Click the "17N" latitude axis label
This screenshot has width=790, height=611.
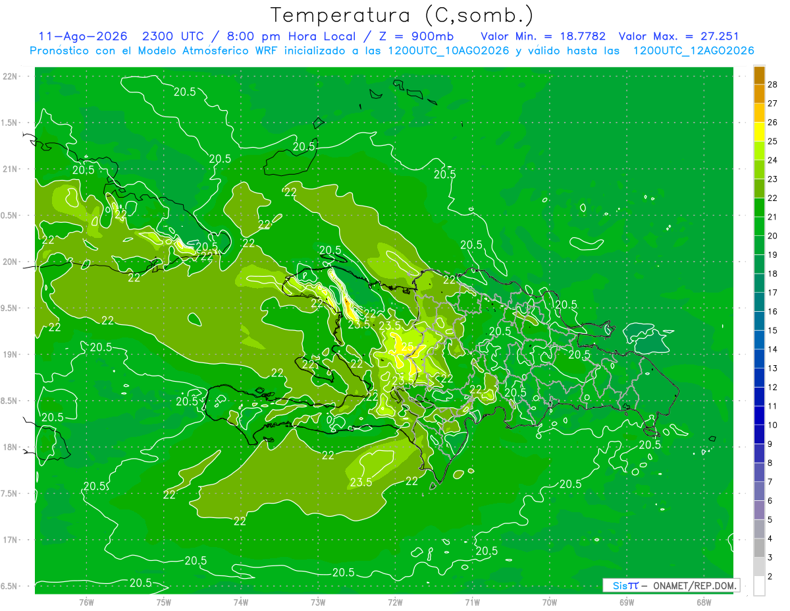pos(11,540)
